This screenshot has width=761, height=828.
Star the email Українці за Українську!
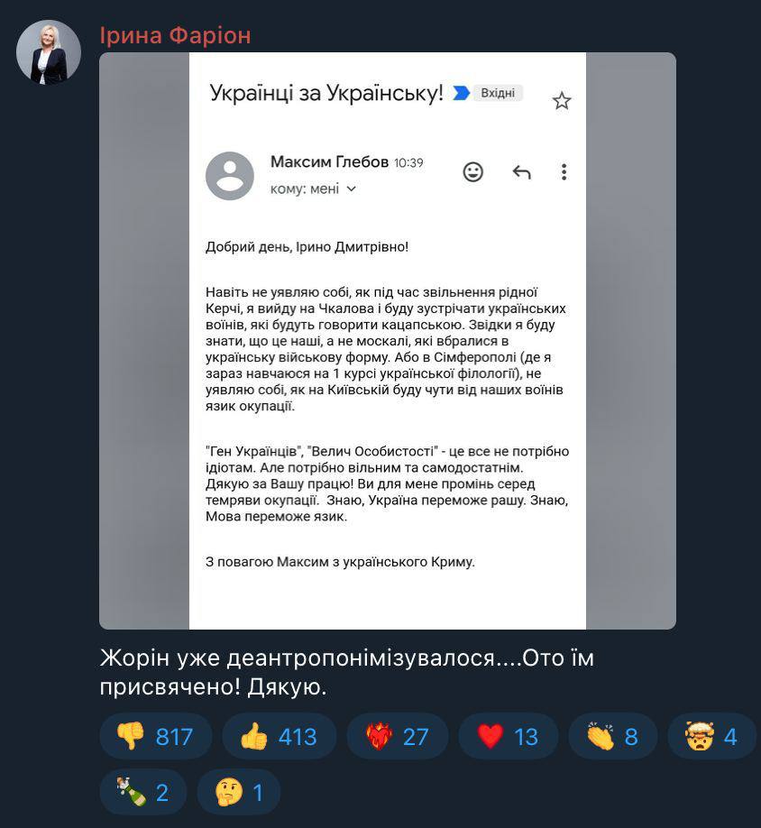pyautogui.click(x=562, y=101)
